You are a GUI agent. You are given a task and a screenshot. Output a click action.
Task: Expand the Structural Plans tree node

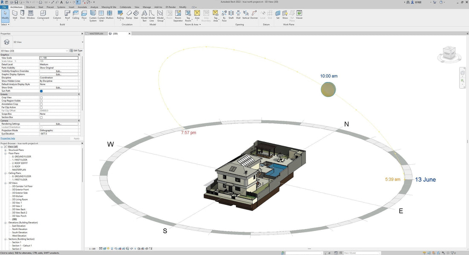[6, 150]
